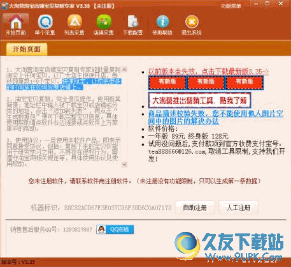Click the last 有新版 red banner
The height and width of the screenshot is (267, 291).
[245, 82]
